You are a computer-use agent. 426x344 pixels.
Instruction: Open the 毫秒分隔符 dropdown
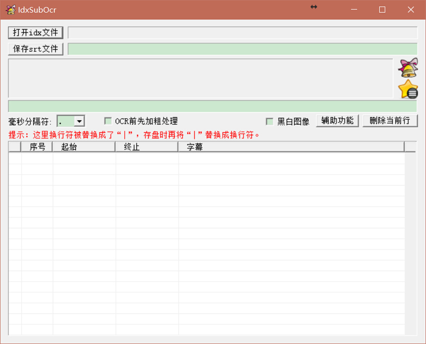pos(79,121)
